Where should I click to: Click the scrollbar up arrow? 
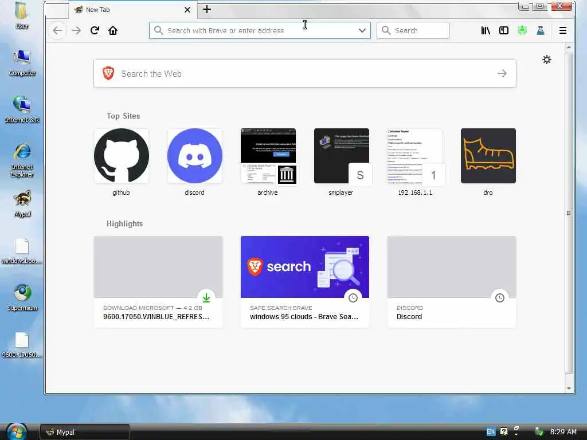(x=569, y=48)
